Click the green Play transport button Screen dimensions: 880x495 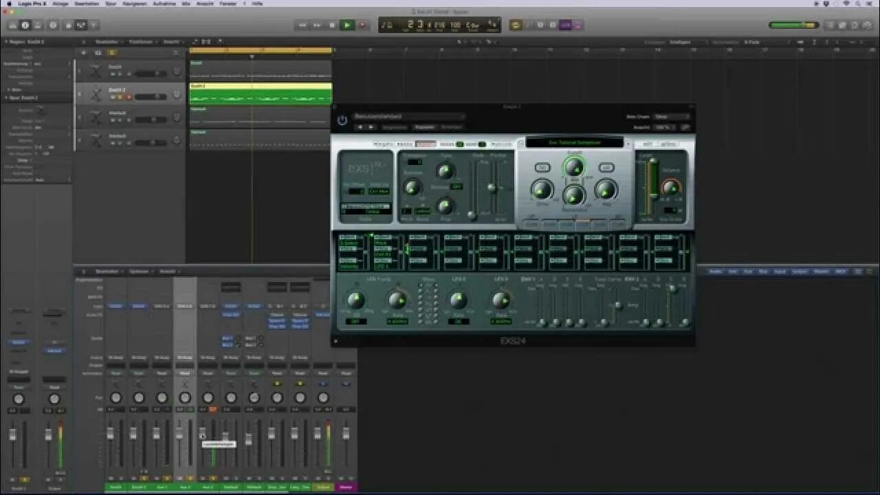[347, 25]
